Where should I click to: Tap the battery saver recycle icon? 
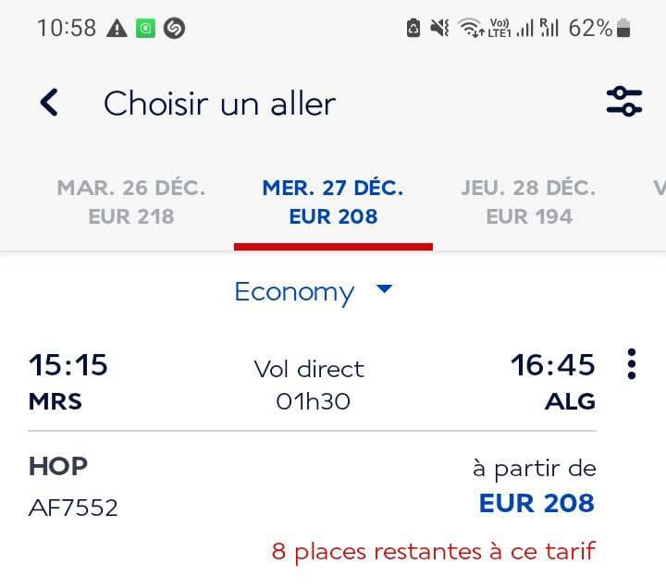click(x=413, y=29)
